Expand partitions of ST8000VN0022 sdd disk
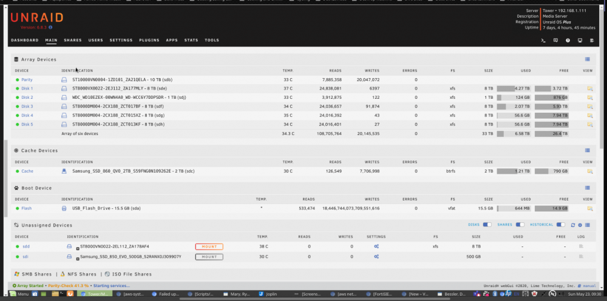Viewport: 607px width, 301px height. pyautogui.click(x=78, y=248)
